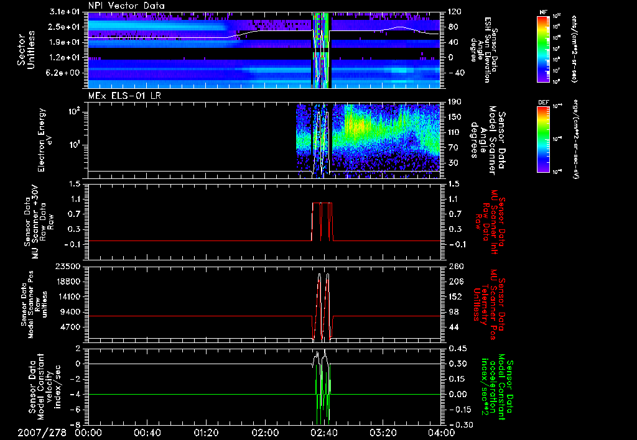Click the 02:00 time axis label
Screen dimensions: 637x440
pyautogui.click(x=265, y=433)
